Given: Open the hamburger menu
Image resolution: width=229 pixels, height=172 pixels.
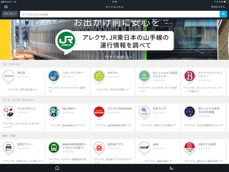Looking at the screenshot, I should [6, 7].
